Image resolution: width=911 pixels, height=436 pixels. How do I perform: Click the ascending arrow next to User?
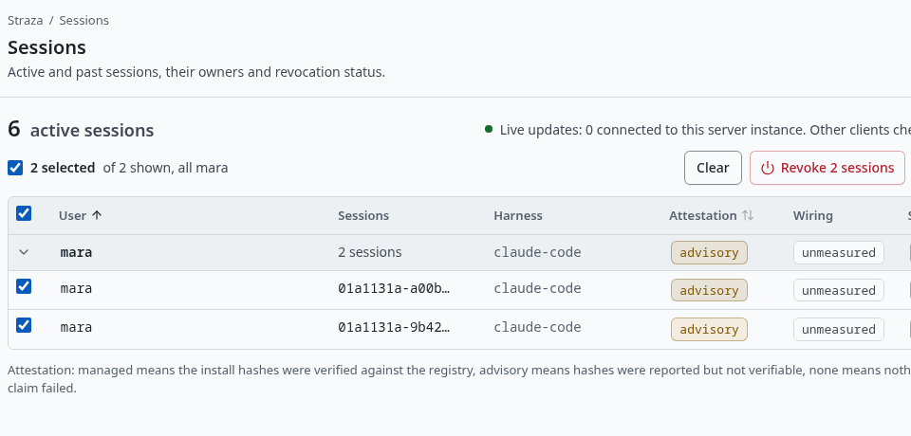click(x=97, y=215)
